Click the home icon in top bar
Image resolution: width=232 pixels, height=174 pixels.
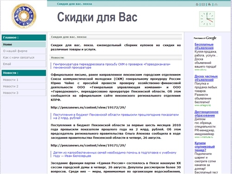[197, 5]
